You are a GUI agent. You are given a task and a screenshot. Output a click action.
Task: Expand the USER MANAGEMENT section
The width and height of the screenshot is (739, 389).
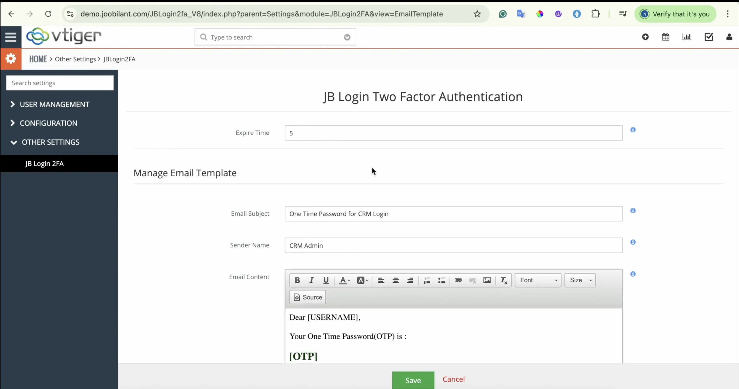(54, 104)
